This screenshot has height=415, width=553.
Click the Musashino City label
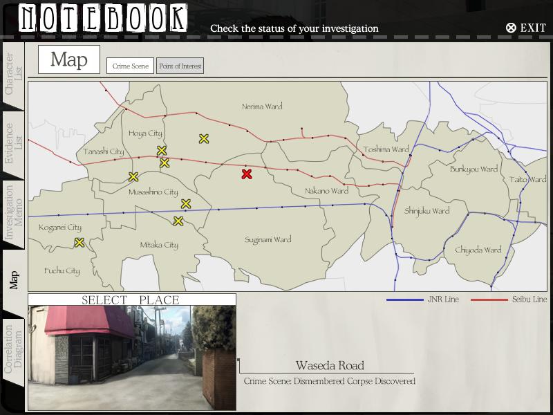click(153, 192)
